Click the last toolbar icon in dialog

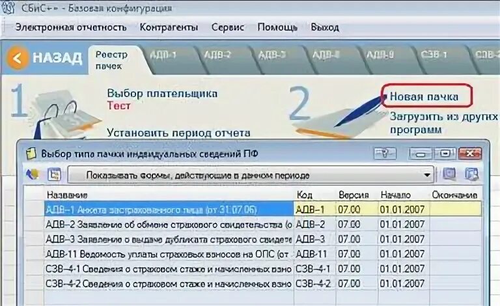(471, 174)
